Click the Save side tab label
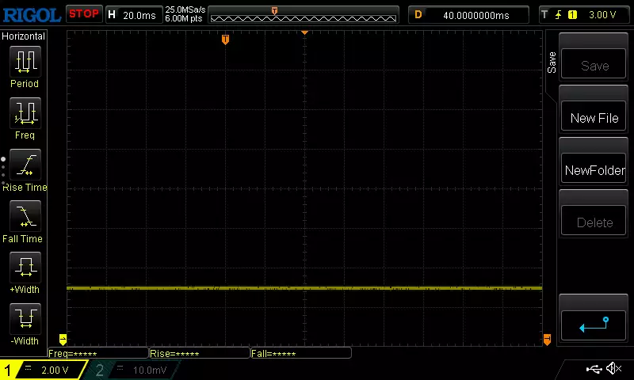The height and width of the screenshot is (380, 634). [552, 63]
